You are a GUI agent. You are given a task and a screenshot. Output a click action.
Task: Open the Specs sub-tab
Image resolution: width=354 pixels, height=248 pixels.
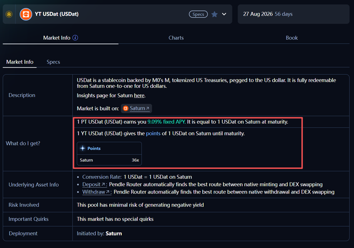tap(53, 62)
